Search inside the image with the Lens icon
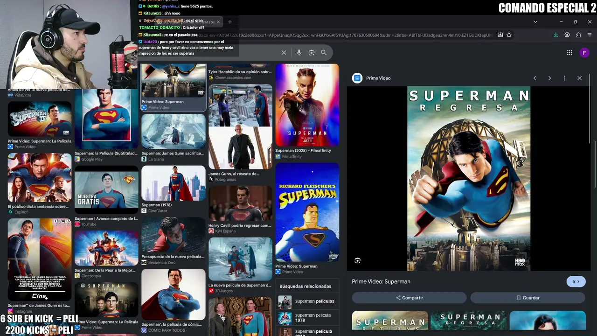Viewport: 597px width, 336px height. 357,260
